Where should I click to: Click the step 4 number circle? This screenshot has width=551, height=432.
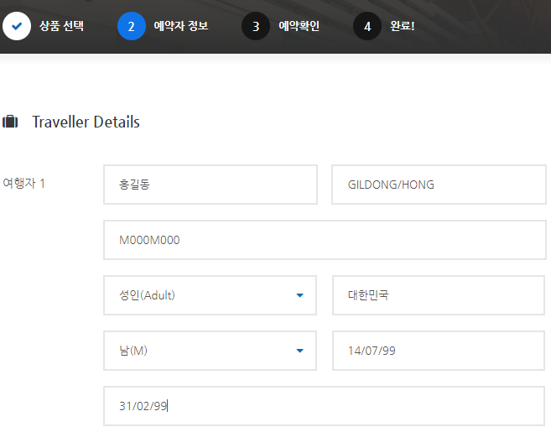(367, 26)
